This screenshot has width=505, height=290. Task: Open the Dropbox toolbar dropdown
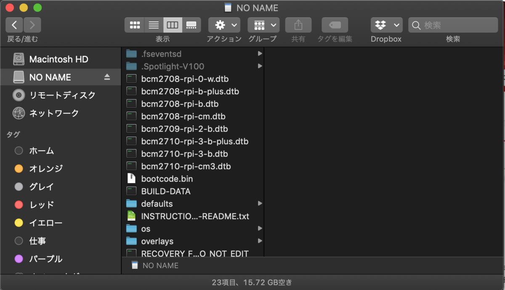pyautogui.click(x=386, y=25)
